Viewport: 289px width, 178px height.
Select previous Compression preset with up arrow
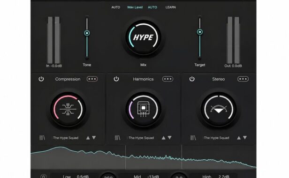(x=88, y=138)
